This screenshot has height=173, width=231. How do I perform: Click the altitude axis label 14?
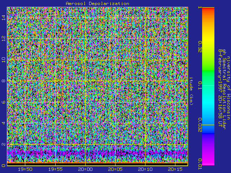coord(4,18)
